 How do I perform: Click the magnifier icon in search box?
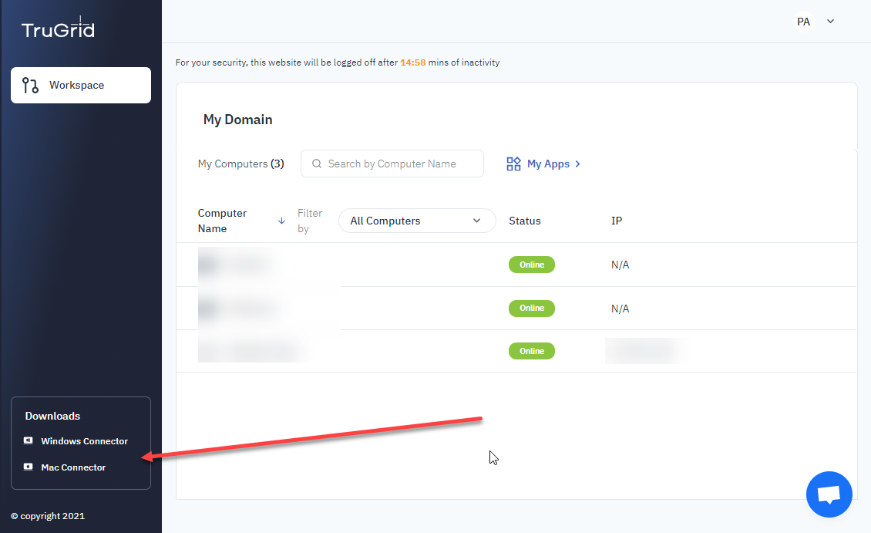tap(317, 164)
